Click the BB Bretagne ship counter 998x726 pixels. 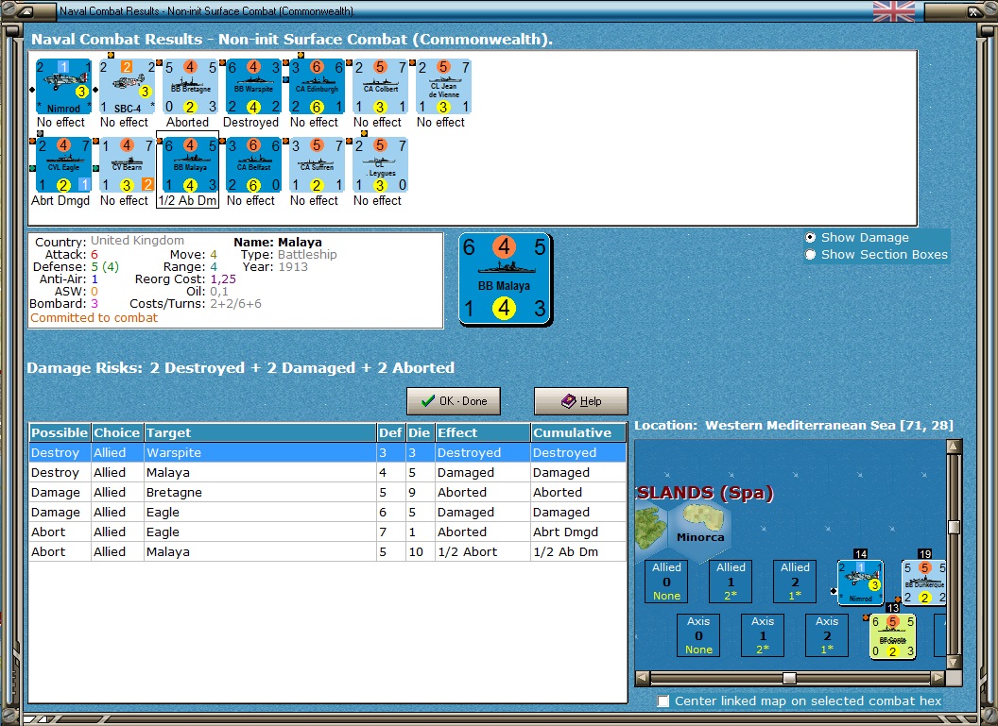190,87
